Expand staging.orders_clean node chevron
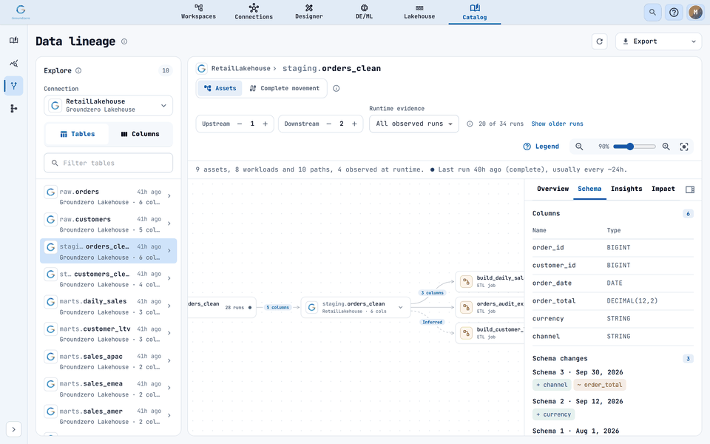The image size is (710, 444). click(400, 307)
